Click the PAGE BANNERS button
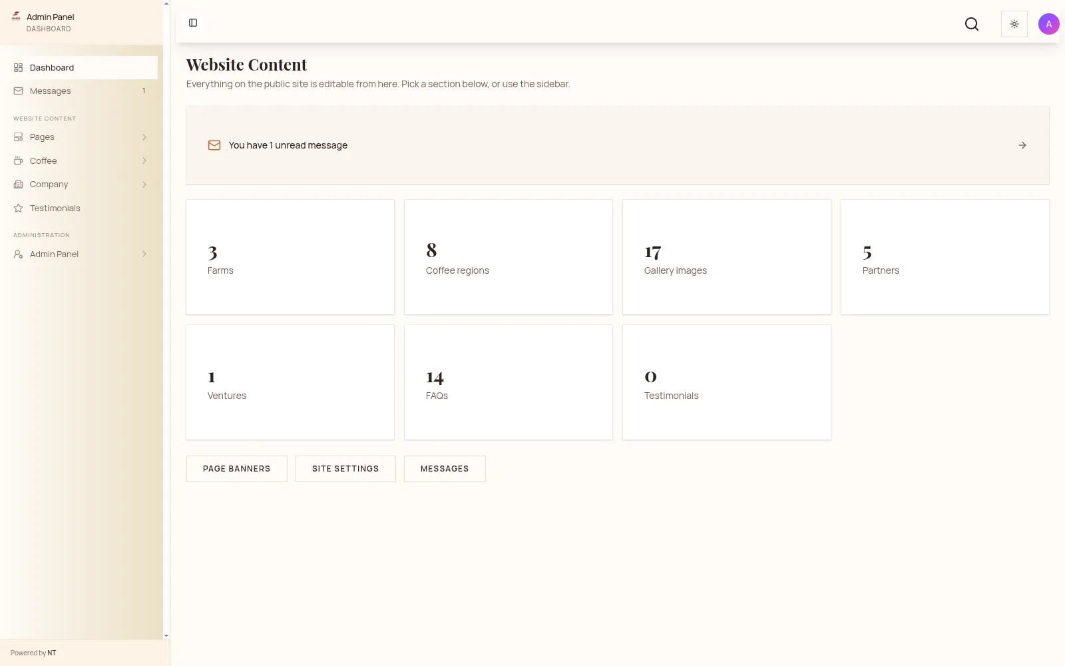Image resolution: width=1065 pixels, height=666 pixels. [x=237, y=469]
